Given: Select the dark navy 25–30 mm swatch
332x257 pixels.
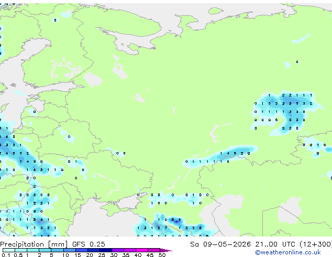Looking at the screenshot, I should [106, 250].
